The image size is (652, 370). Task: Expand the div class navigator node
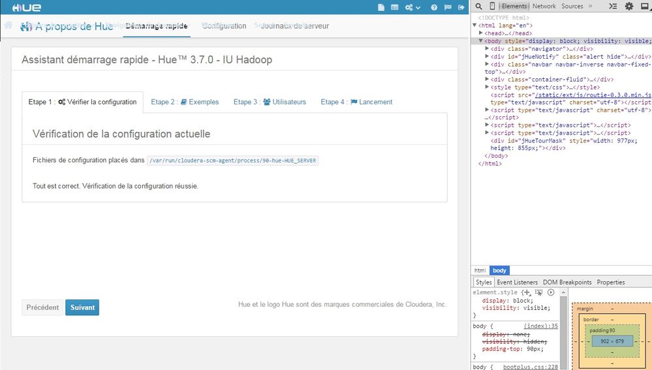[487, 49]
